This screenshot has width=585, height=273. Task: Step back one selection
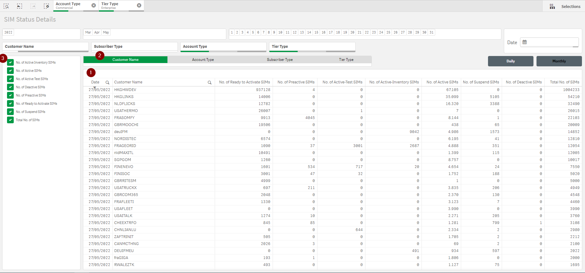20,6
